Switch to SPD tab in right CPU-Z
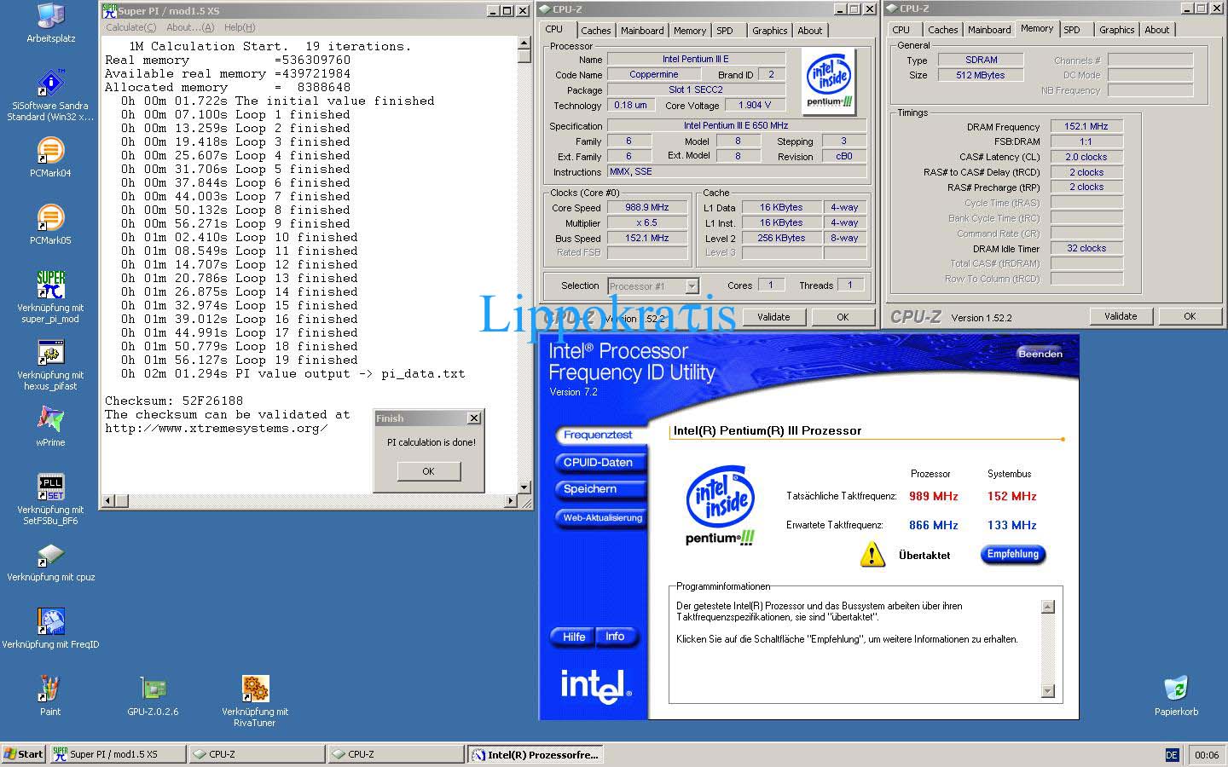Viewport: 1228px width, 767px height. tap(1072, 30)
